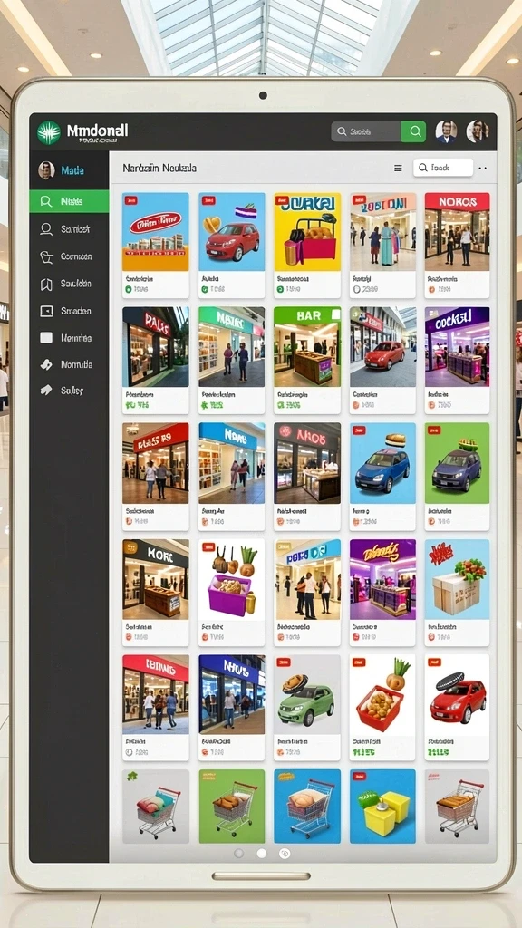Viewport: 522px width, 928px height.
Task: Click red badge on the yellow JUAKAI card
Action: click(283, 200)
